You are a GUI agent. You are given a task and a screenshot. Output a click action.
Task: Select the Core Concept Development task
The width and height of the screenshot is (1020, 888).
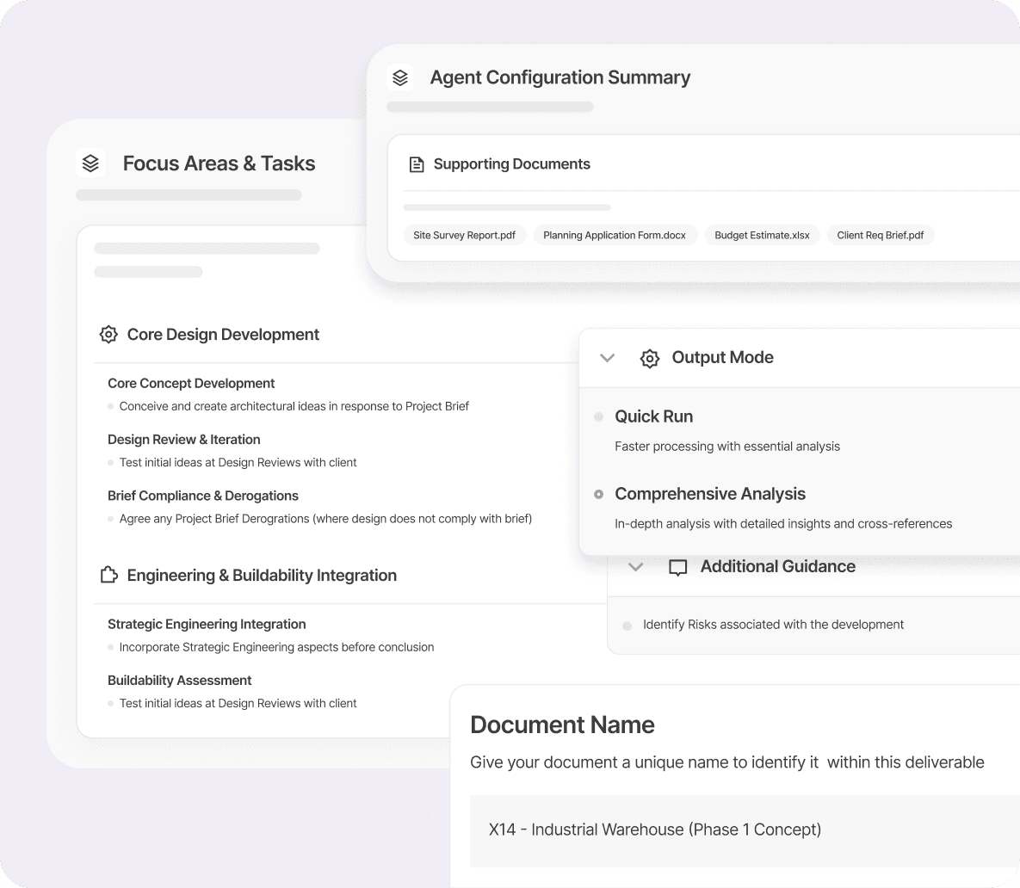[x=191, y=383]
